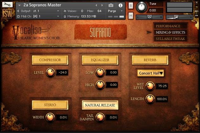Click the Equalizer High knob
Image resolution: width=200 pixels, height=133 pixels.
pyautogui.click(x=100, y=85)
